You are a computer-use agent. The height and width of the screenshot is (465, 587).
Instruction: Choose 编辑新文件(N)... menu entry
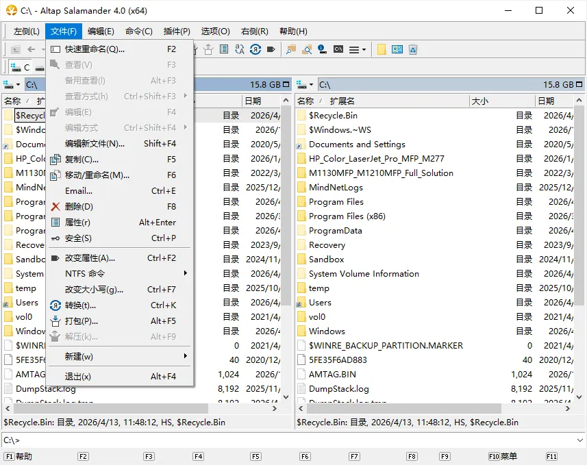pyautogui.click(x=120, y=144)
